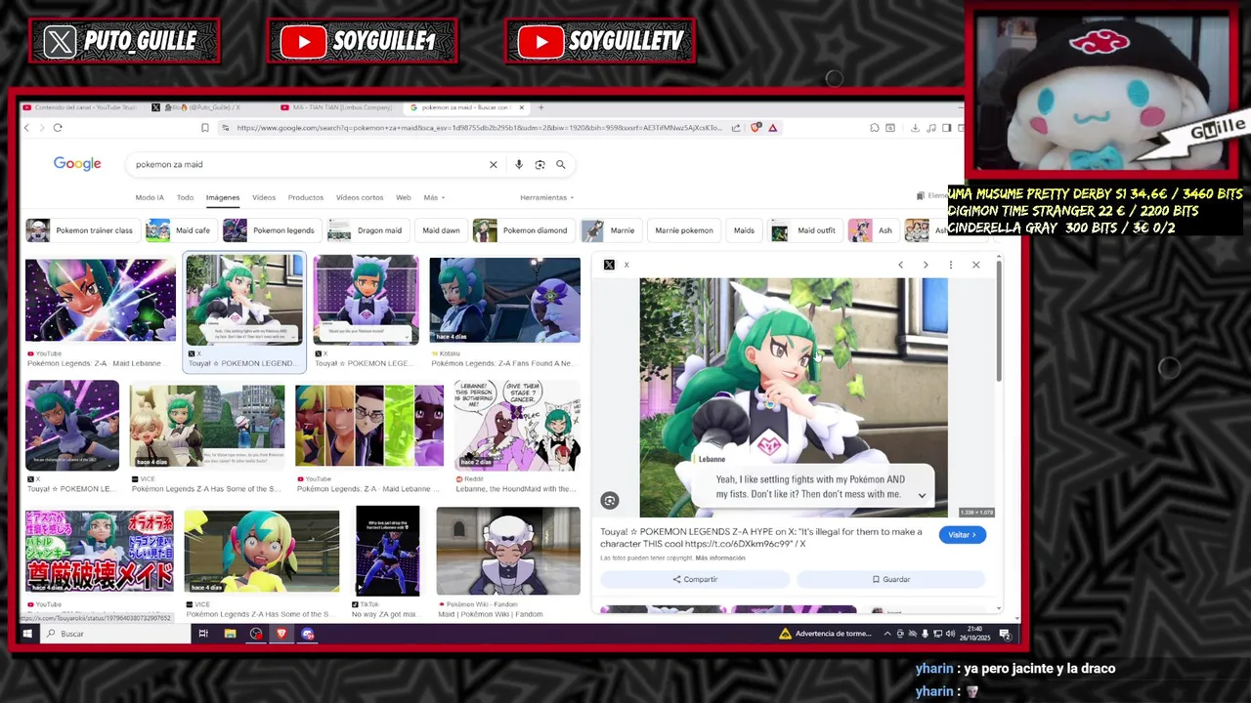Click the taskbar volume speaker icon
This screenshot has width=1251, height=703.
coord(950,634)
